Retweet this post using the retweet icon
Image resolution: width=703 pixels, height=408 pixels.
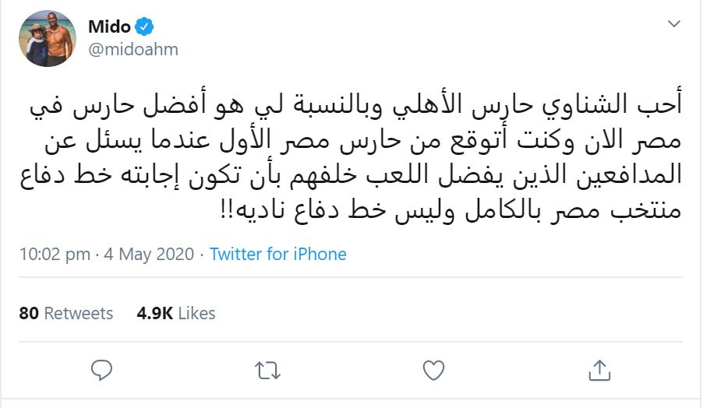tap(268, 368)
